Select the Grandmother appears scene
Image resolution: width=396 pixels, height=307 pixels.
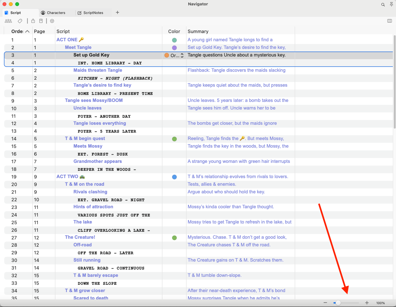pos(98,161)
